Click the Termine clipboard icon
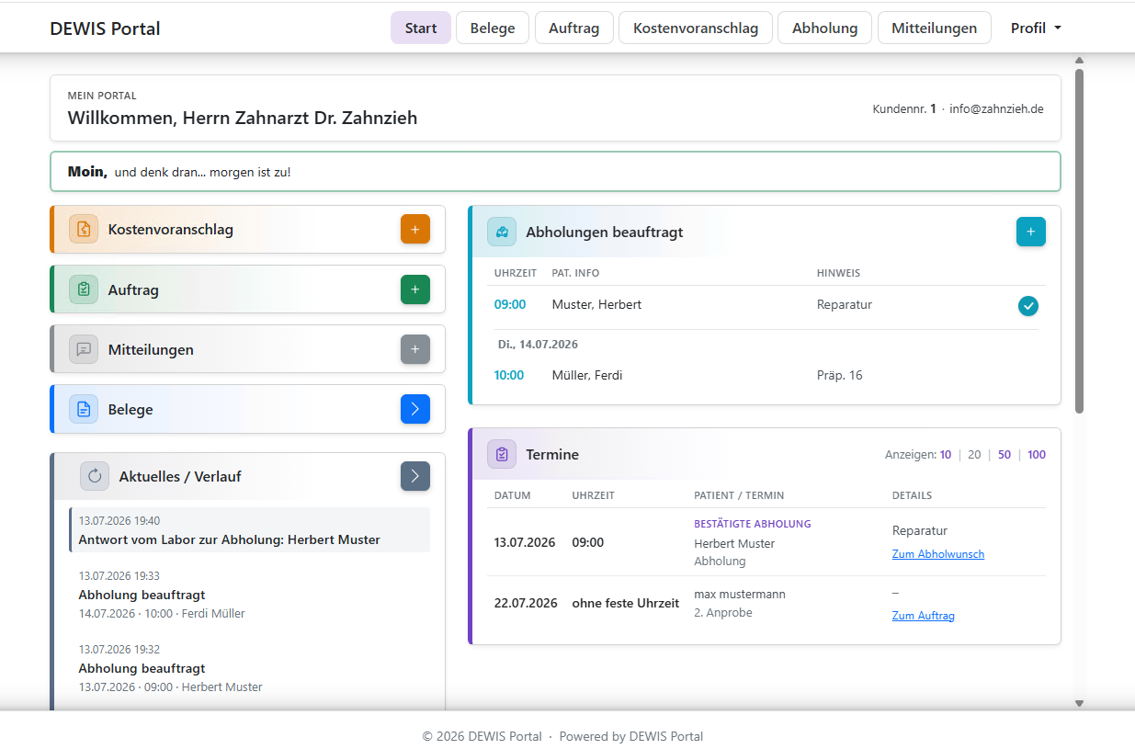Screen dimensions: 1135x749 (502, 454)
